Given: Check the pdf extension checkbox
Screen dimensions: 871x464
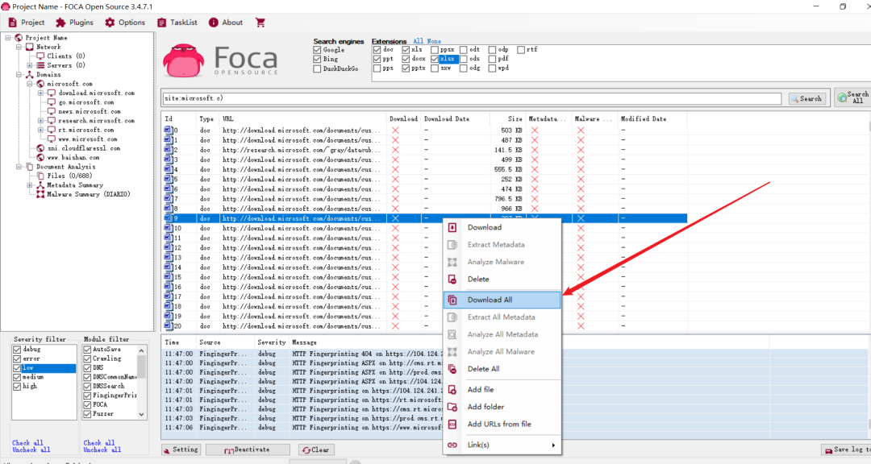Looking at the screenshot, I should click(x=492, y=59).
